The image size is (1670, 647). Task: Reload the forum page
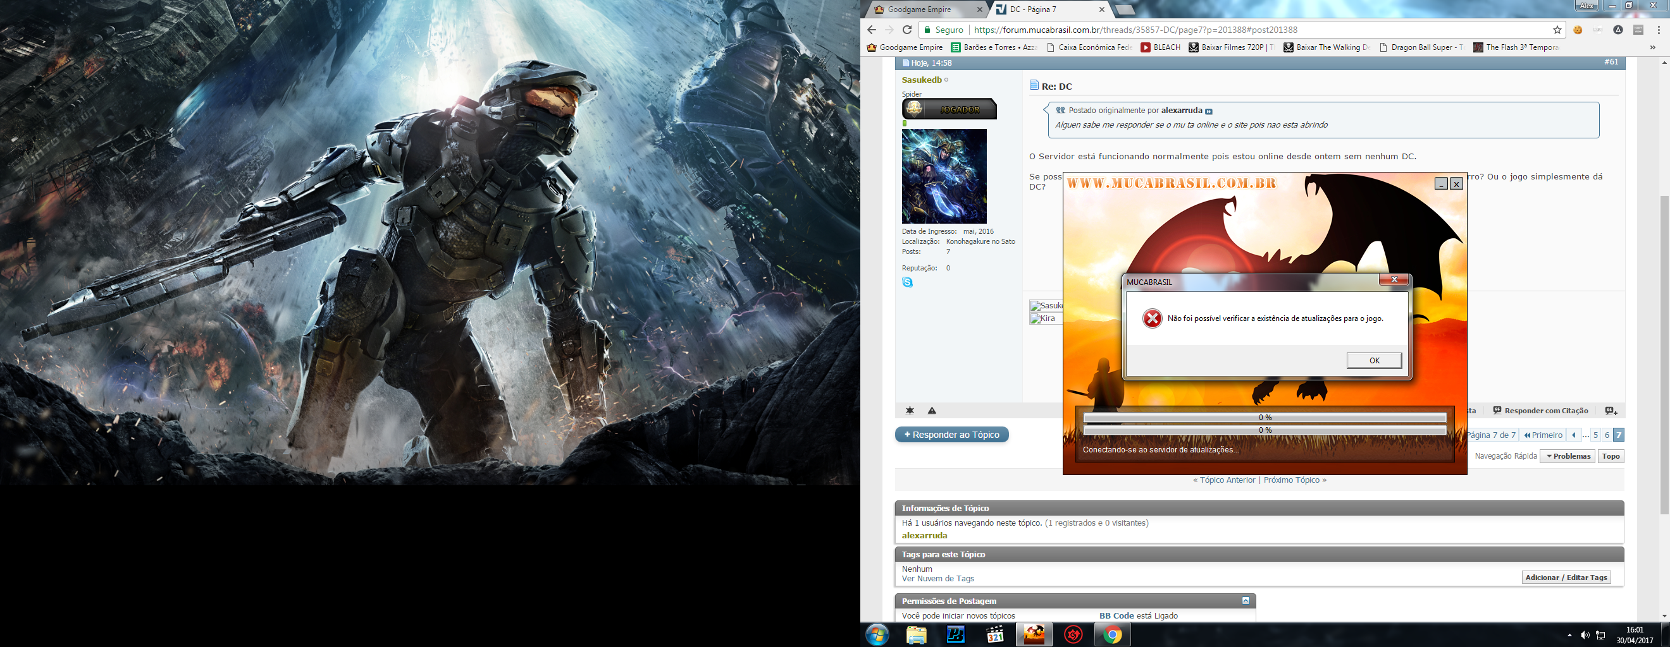coord(907,30)
